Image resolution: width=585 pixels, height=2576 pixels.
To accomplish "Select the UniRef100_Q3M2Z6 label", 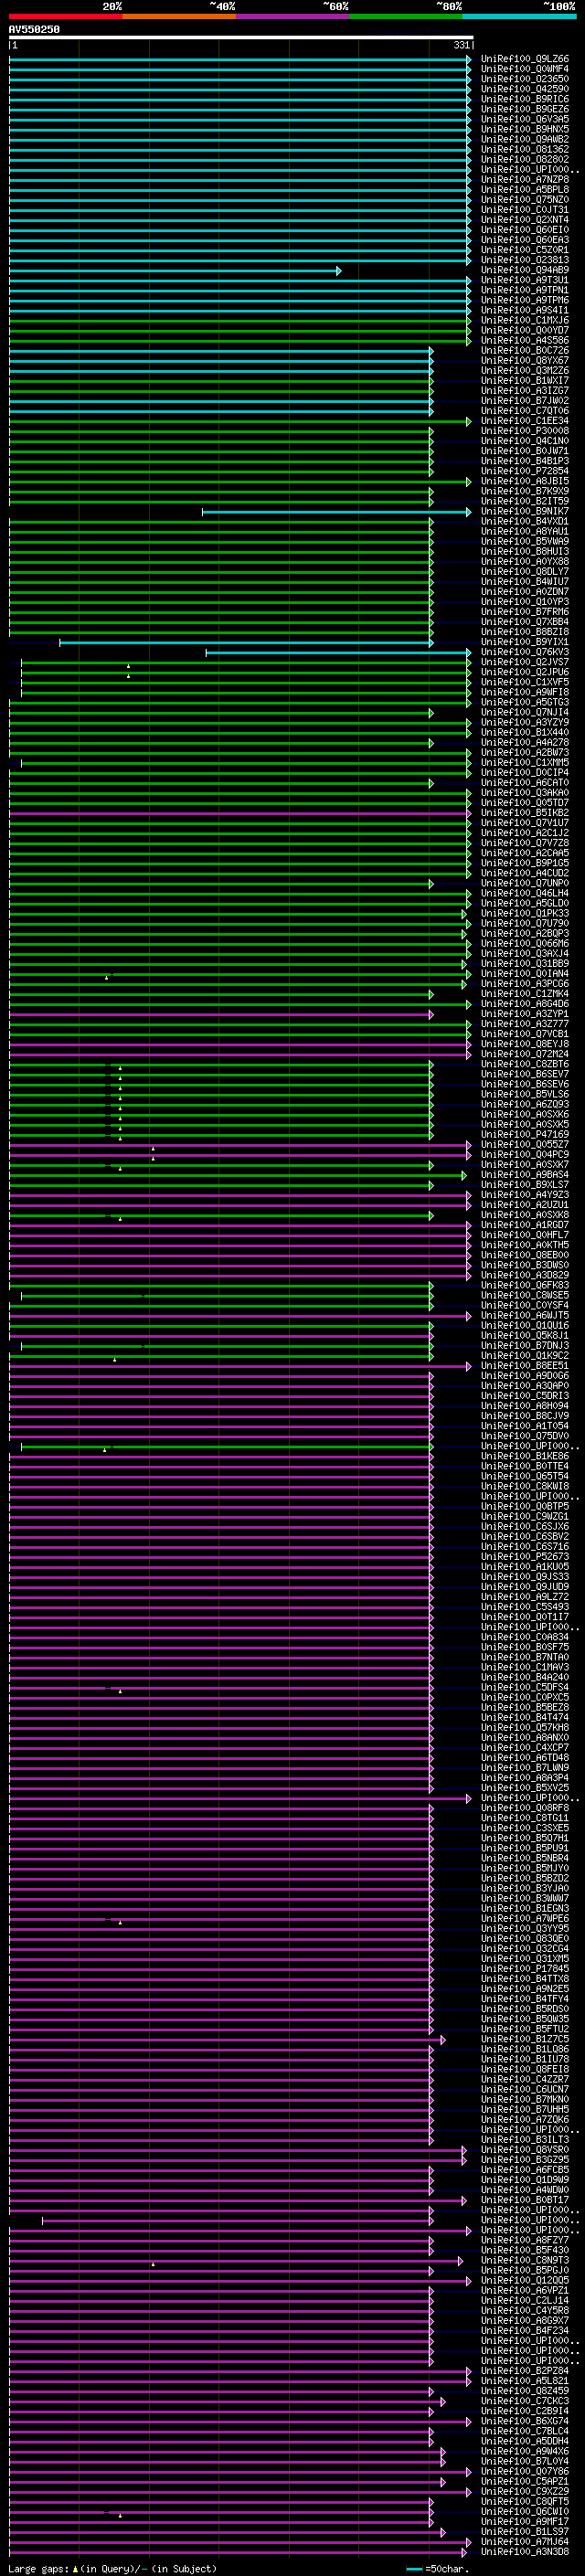I will 525,370.
